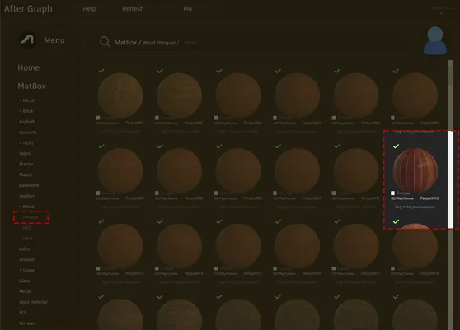Screen dimensions: 460x330
Task: Expand the Decal category in sidebar
Action: 26,100
